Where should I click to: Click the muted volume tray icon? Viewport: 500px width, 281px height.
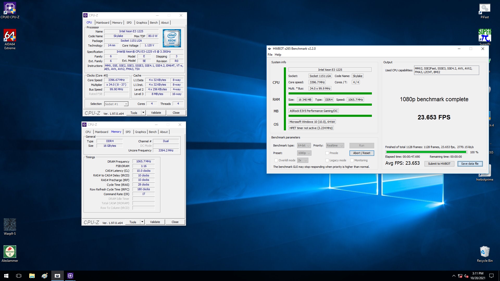tap(466, 276)
